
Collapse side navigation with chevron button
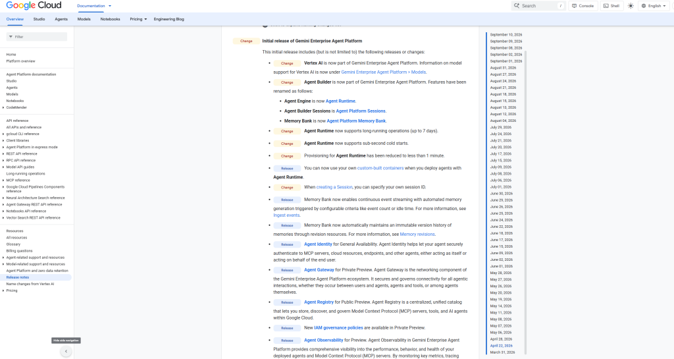point(66,351)
